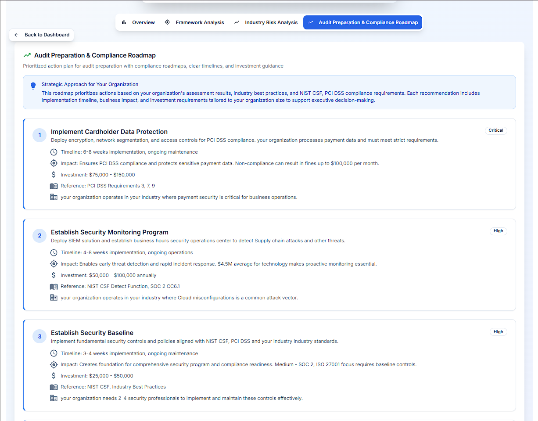
Task: Click the High badge on Security Monitoring Program
Action: click(498, 231)
